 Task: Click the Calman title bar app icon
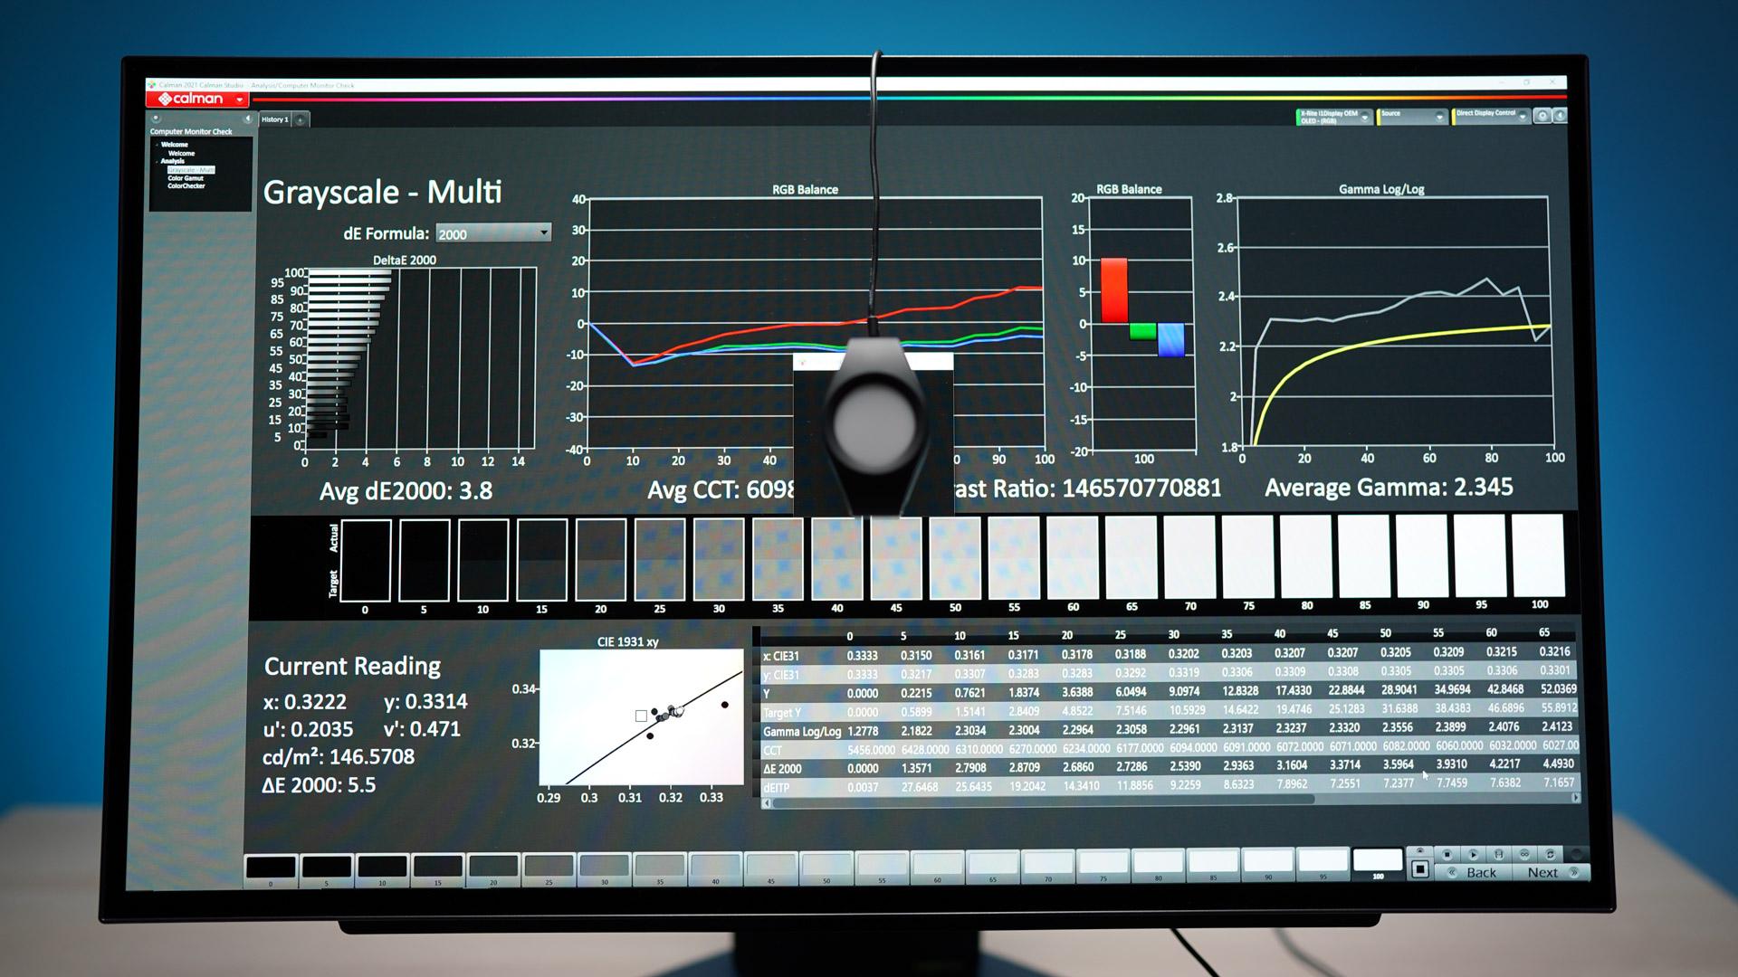[152, 85]
